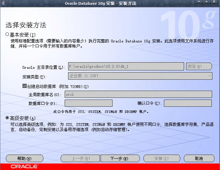Click the 浏览 browse button
220x170 pixels.
click(x=199, y=66)
